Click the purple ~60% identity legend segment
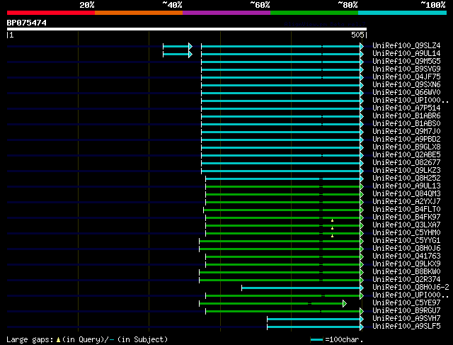 click(x=226, y=13)
